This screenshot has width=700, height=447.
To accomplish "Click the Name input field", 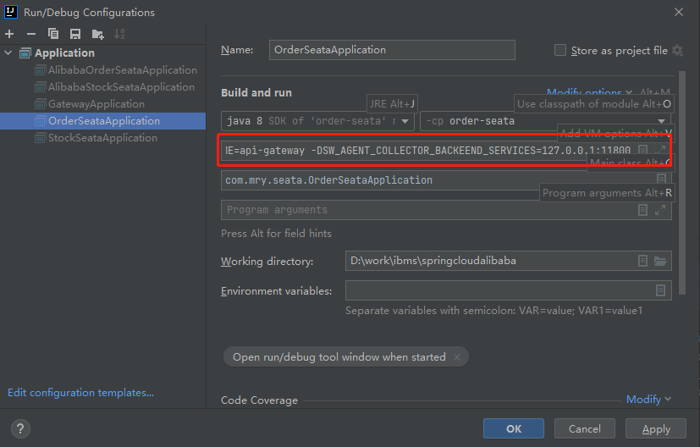I will [392, 50].
